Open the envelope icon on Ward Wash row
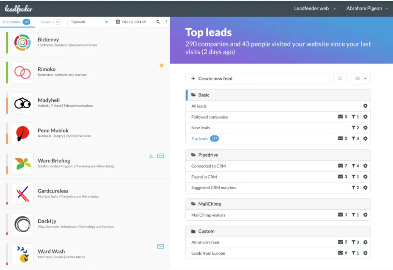393x270 pixels. pyautogui.click(x=160, y=246)
